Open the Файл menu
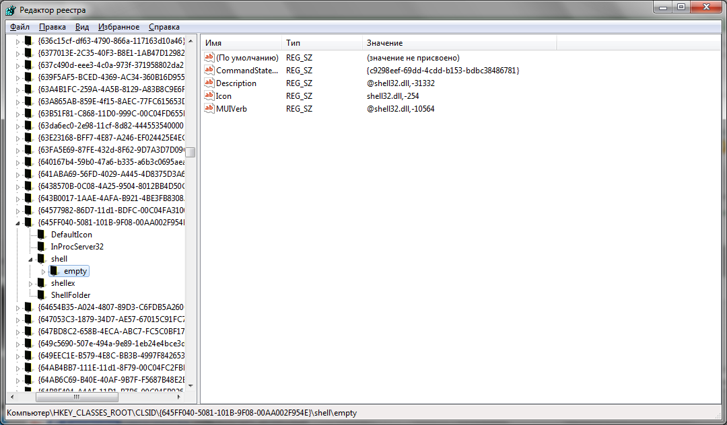This screenshot has height=425, width=727. (20, 27)
